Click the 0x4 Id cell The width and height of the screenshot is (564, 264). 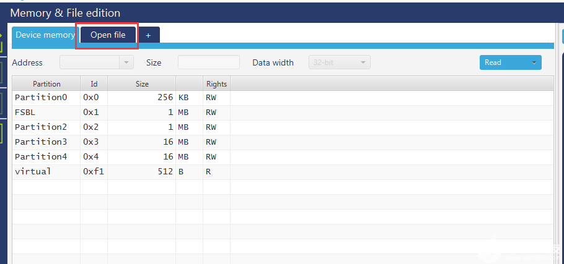click(x=94, y=157)
